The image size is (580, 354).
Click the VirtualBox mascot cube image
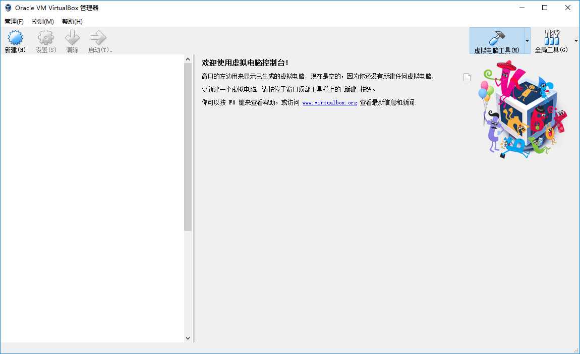523,109
